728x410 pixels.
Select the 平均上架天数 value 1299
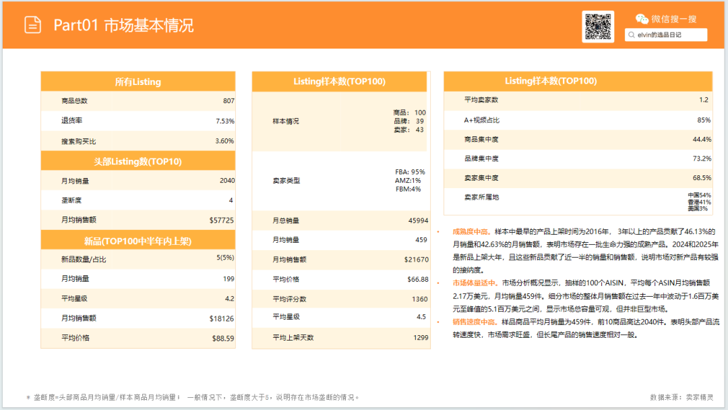coord(421,338)
